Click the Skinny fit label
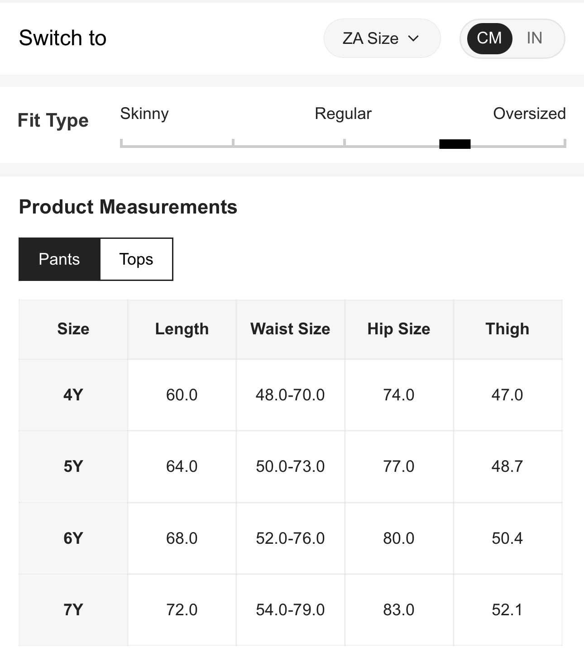The image size is (584, 651). [x=144, y=114]
